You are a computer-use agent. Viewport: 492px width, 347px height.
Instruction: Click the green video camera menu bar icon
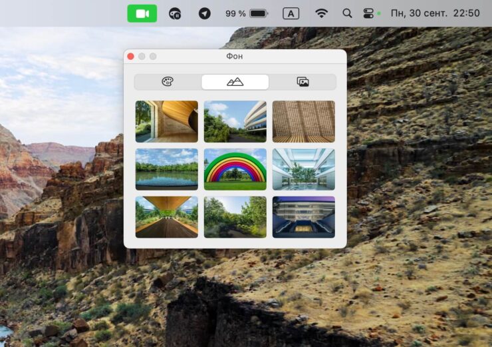pos(142,13)
